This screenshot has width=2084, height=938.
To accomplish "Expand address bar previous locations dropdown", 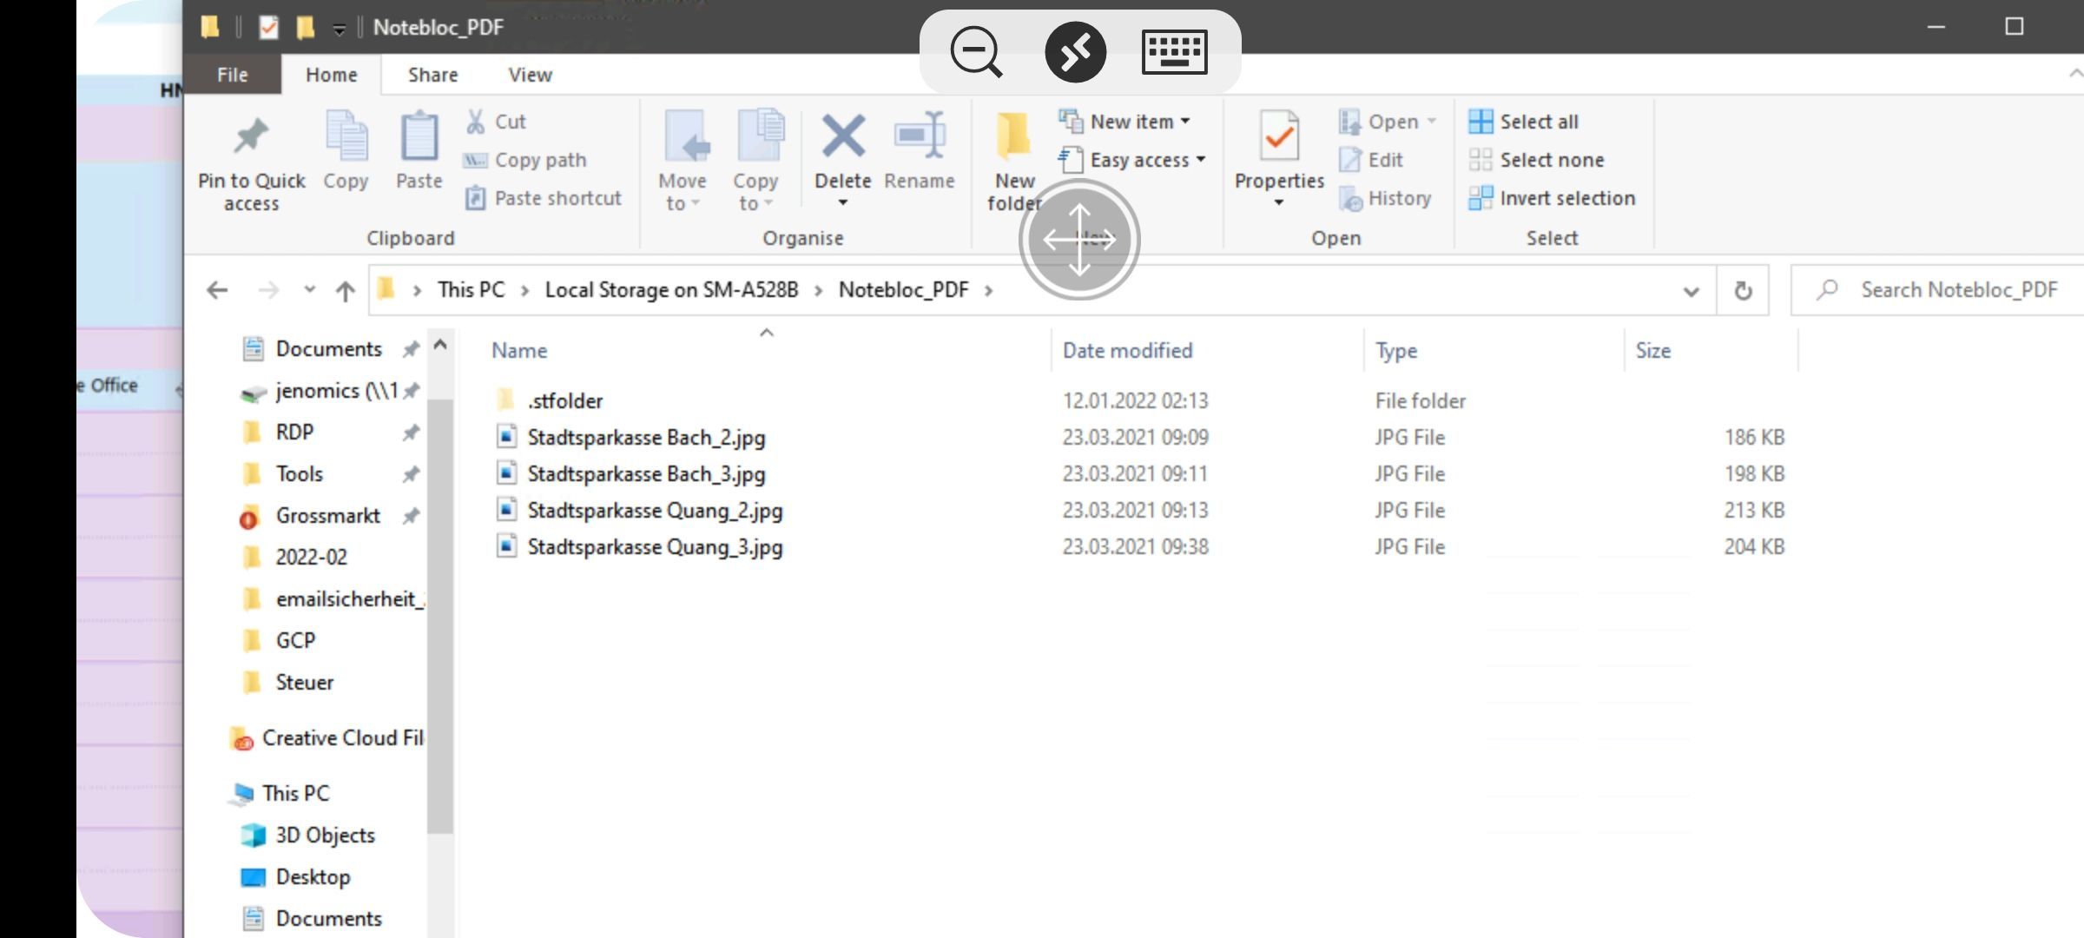I will [1691, 291].
